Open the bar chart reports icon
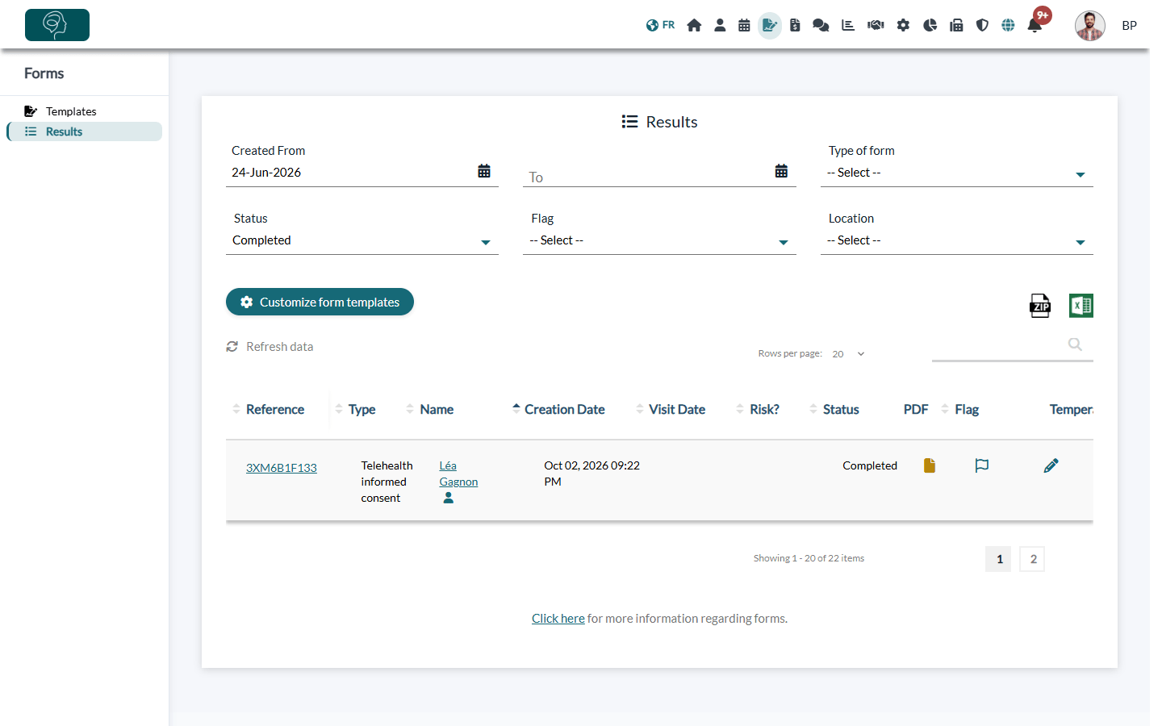This screenshot has height=726, width=1162. 848,25
